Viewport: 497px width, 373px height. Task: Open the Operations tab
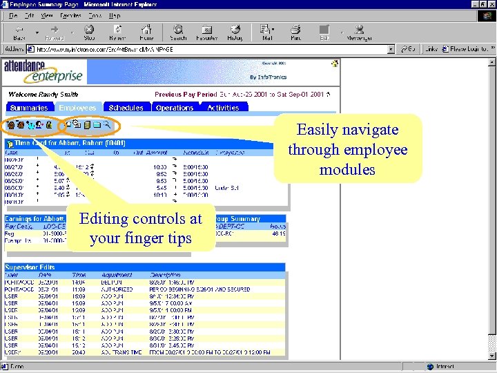click(175, 108)
